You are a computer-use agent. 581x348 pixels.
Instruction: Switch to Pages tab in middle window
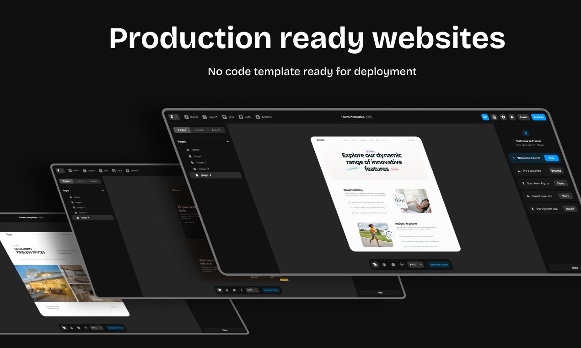pyautogui.click(x=67, y=181)
